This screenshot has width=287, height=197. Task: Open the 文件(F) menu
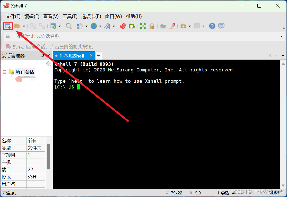point(13,17)
